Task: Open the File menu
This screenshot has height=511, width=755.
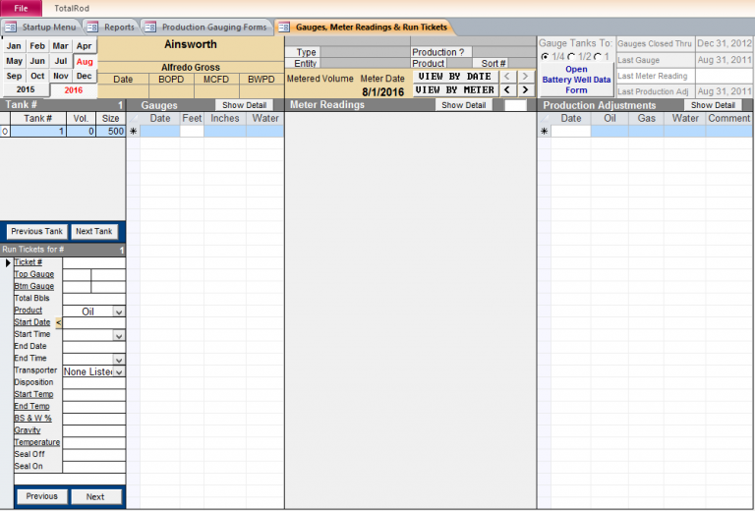Action: (x=21, y=8)
